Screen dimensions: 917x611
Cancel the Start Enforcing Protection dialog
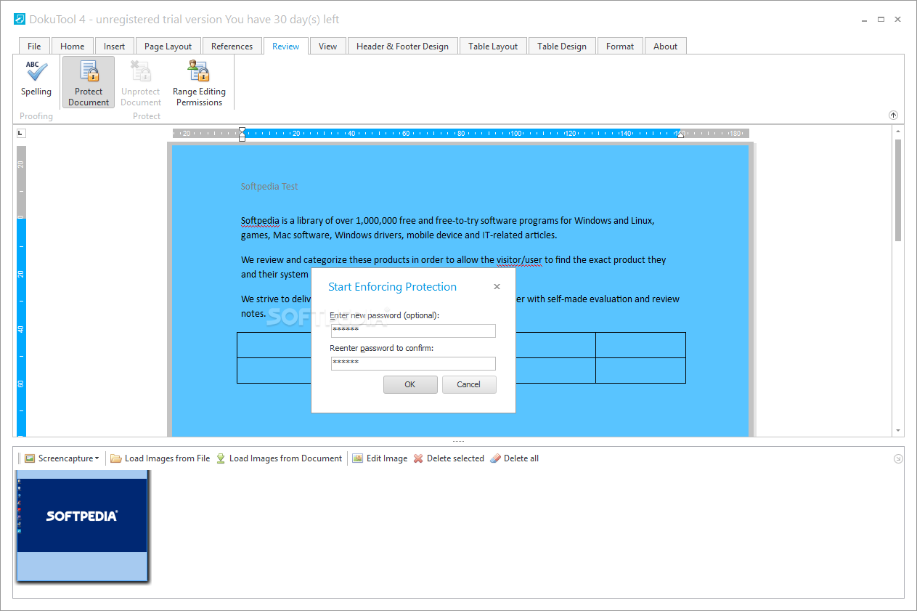click(469, 384)
